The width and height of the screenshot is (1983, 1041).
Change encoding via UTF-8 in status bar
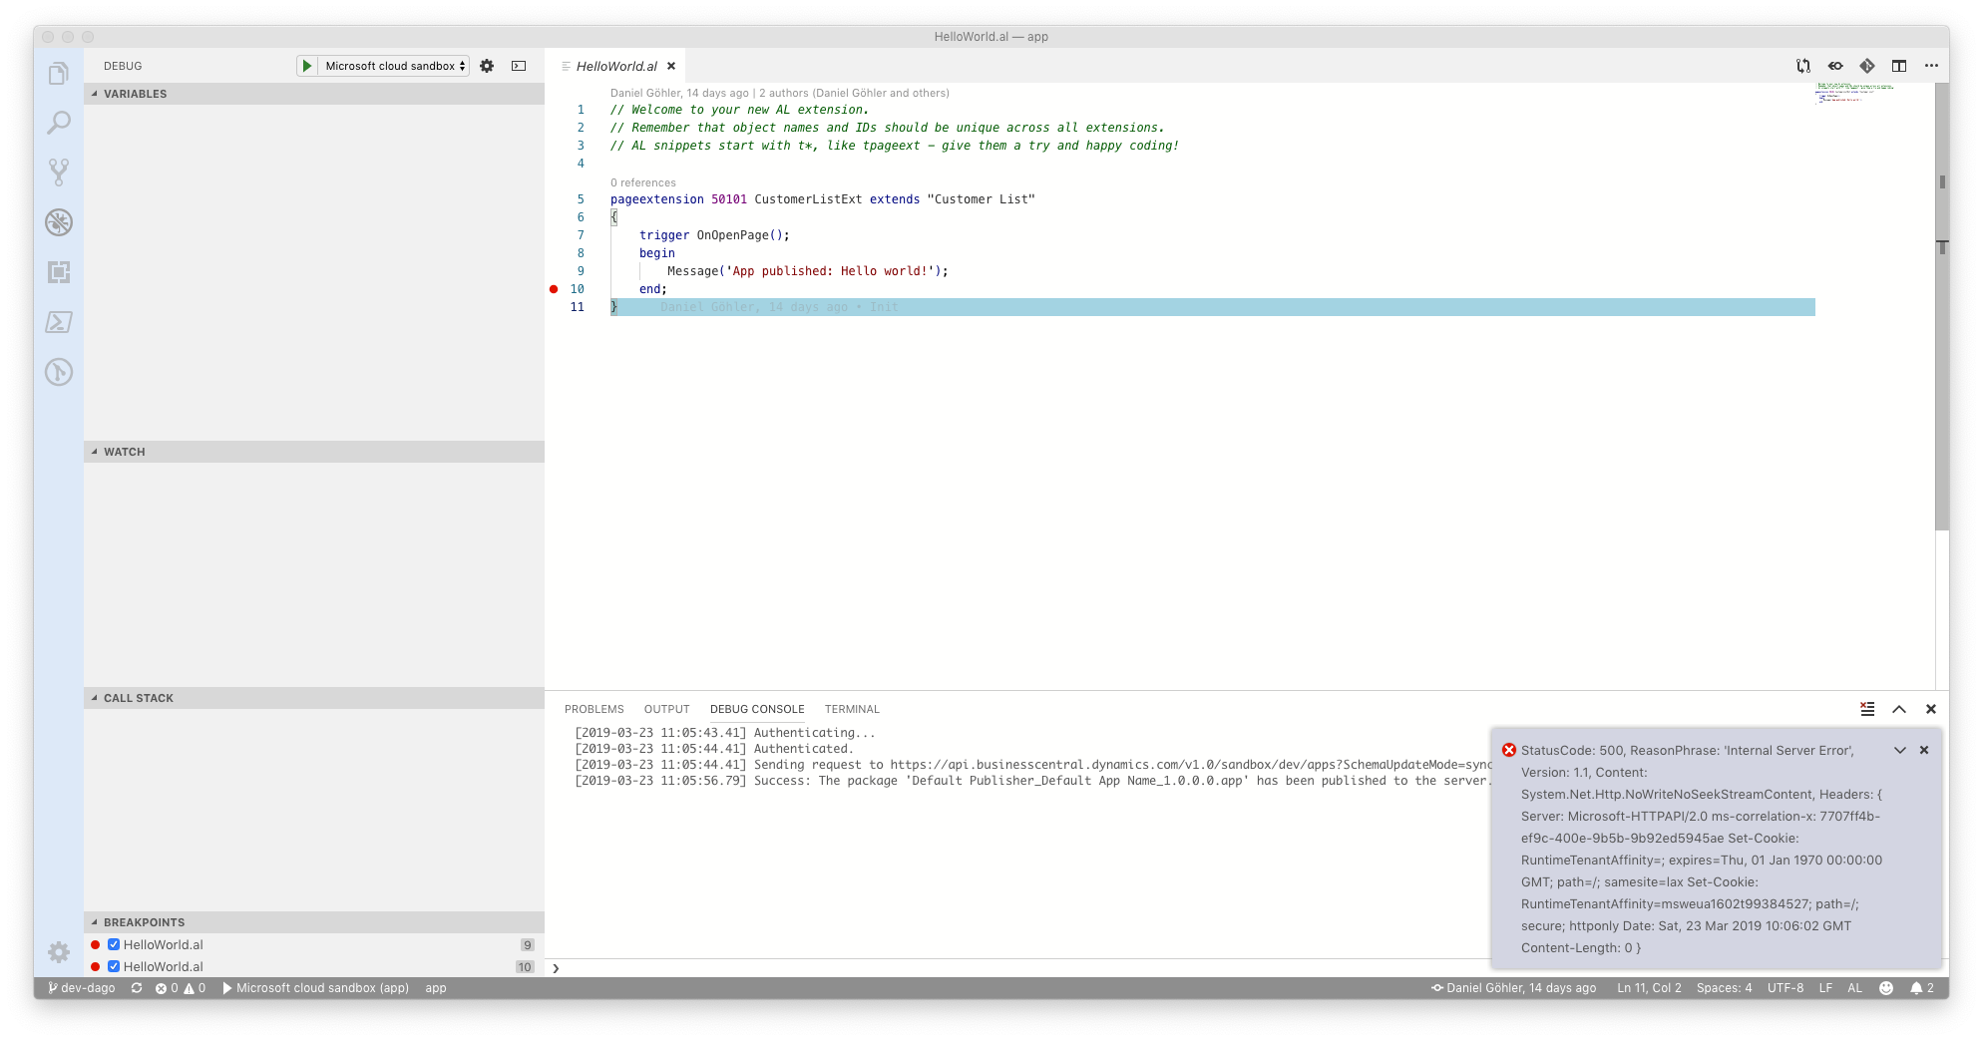tap(1785, 988)
